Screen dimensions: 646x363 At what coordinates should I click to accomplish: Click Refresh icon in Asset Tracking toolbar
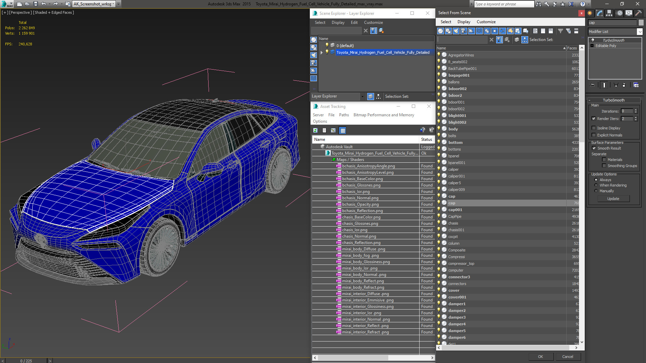[x=315, y=130]
